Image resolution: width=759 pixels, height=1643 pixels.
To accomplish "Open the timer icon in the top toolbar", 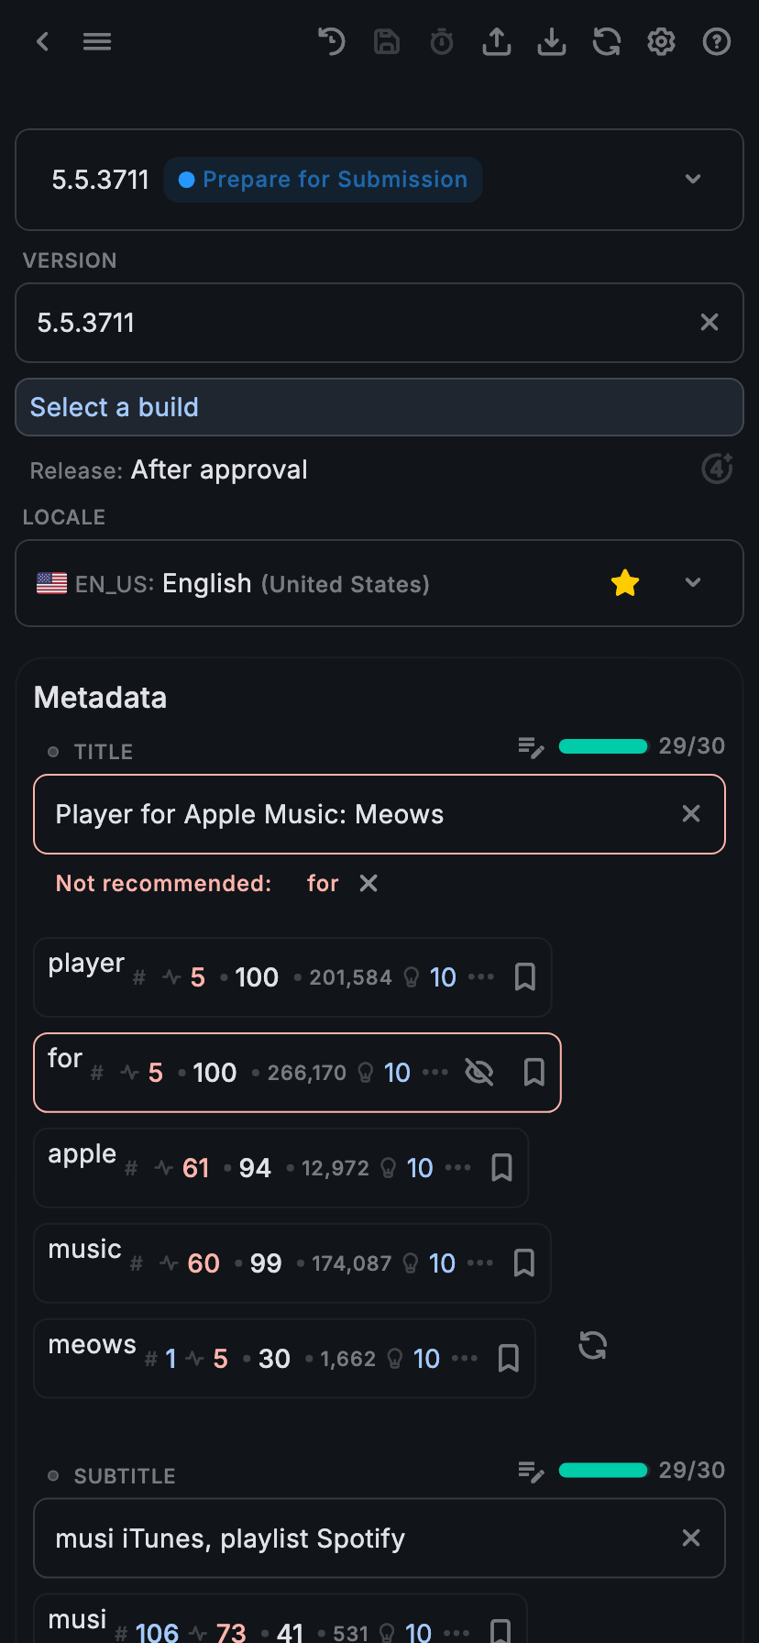I will 441,41.
